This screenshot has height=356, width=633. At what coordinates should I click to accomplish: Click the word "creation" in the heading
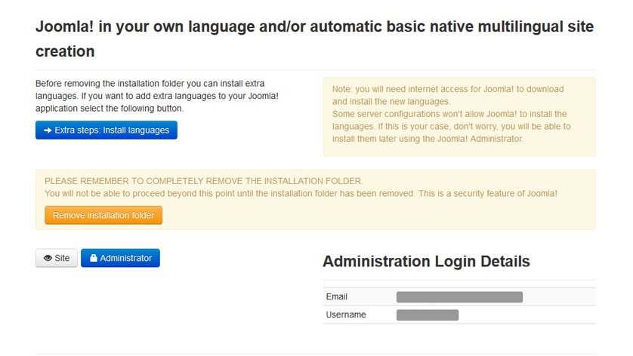tap(65, 51)
